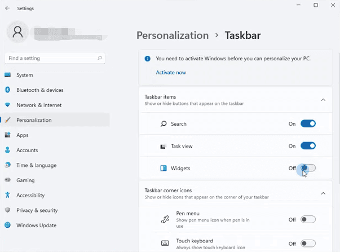Click the Apps icon in sidebar
This screenshot has width=340, height=252.
7,135
